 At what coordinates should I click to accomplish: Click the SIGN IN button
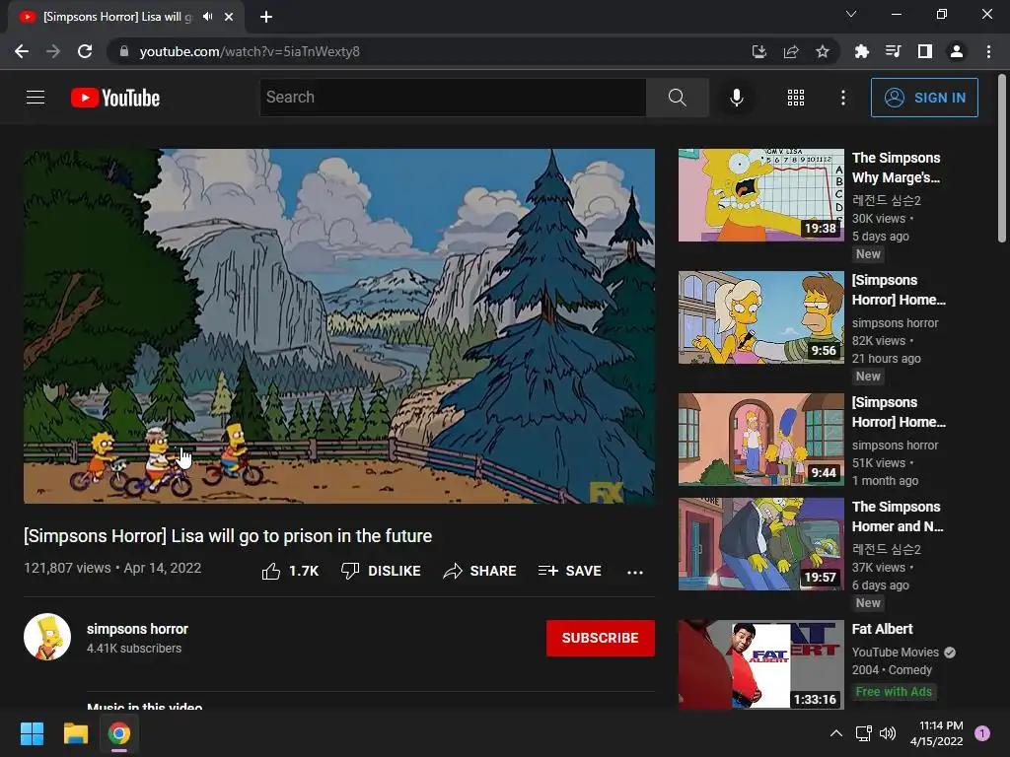(x=924, y=98)
